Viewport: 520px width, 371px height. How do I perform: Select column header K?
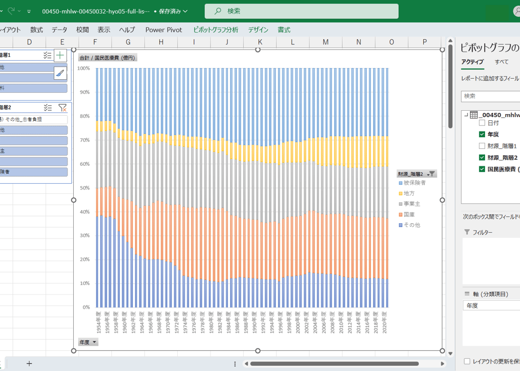pos(260,42)
